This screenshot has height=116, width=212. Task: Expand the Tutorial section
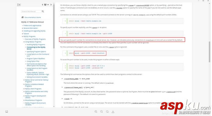click(22, 34)
